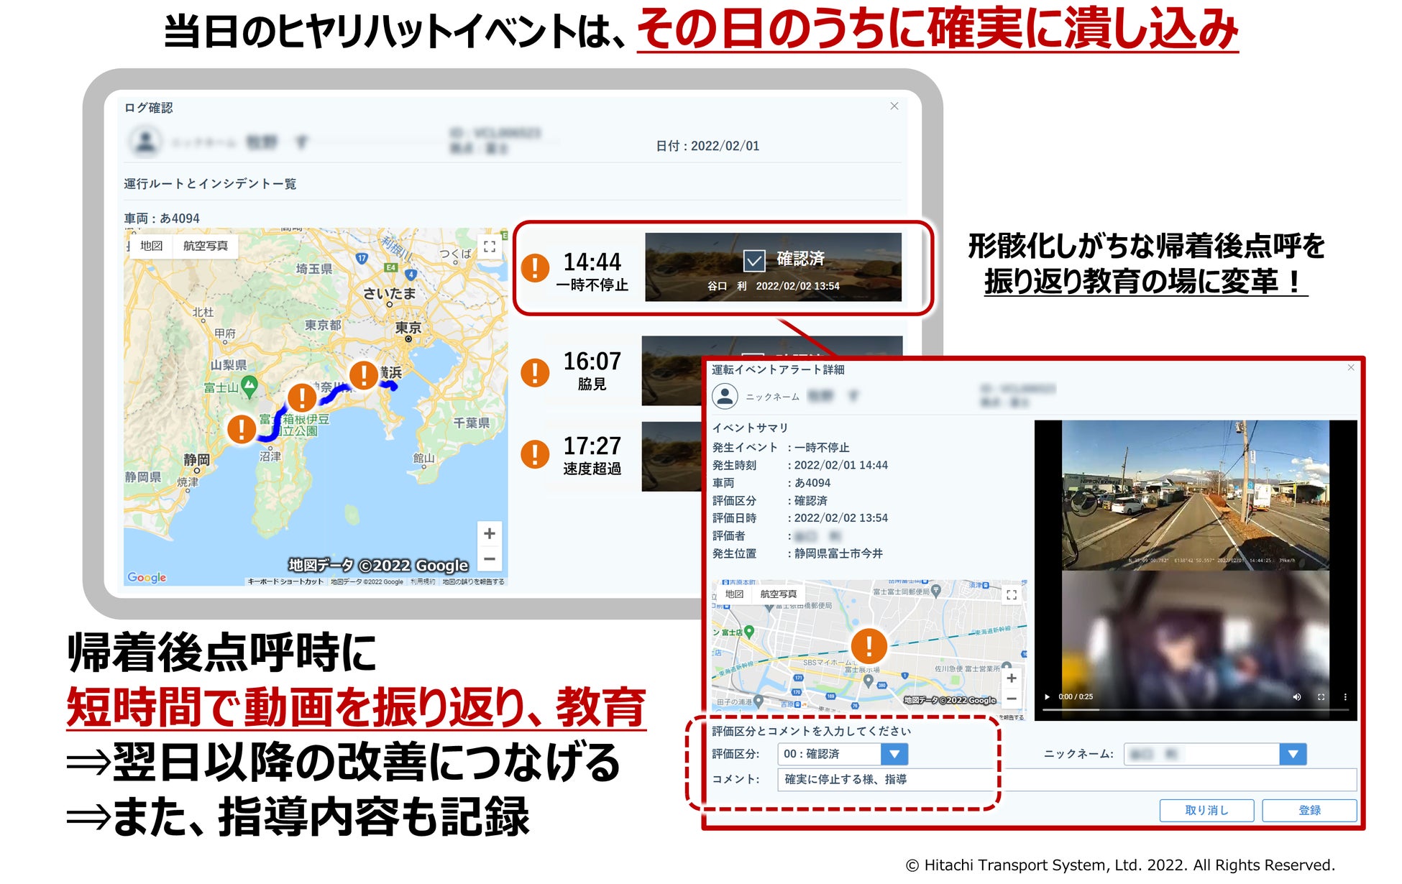Image resolution: width=1402 pixels, height=884 pixels.
Task: Switch route map to 航空写真 view
Action: coord(205,246)
